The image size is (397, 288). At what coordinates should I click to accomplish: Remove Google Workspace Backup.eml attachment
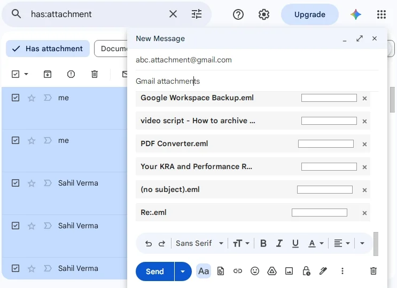coord(364,99)
